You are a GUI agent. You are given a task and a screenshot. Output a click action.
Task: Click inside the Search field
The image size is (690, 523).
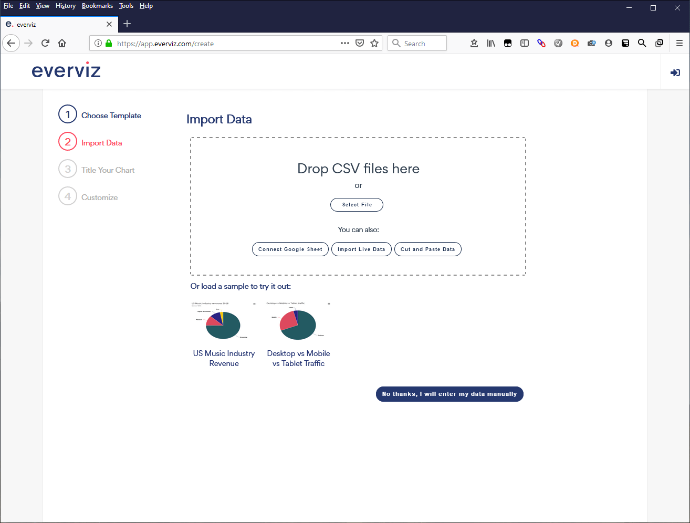(417, 43)
